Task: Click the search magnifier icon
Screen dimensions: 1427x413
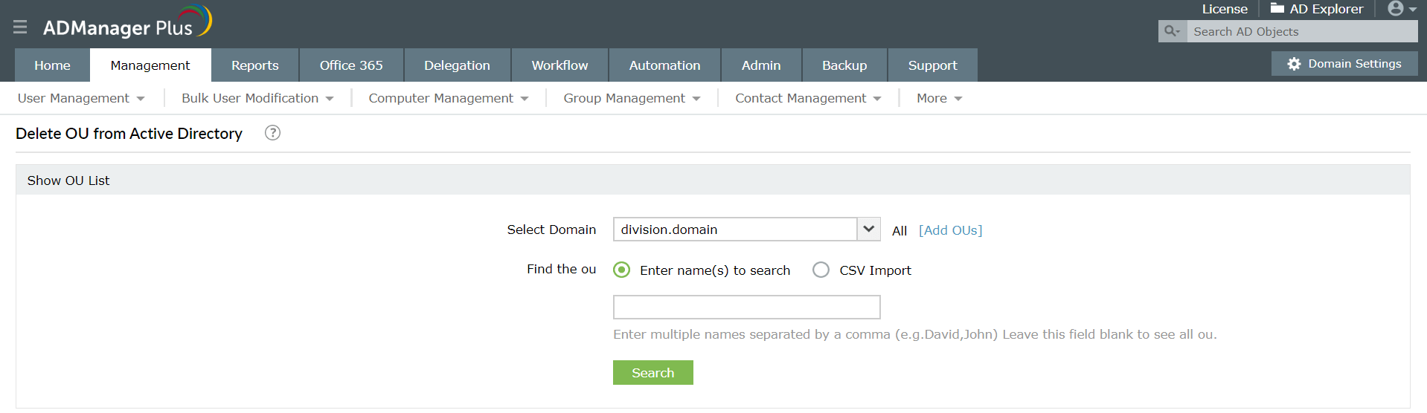Action: pos(1172,31)
